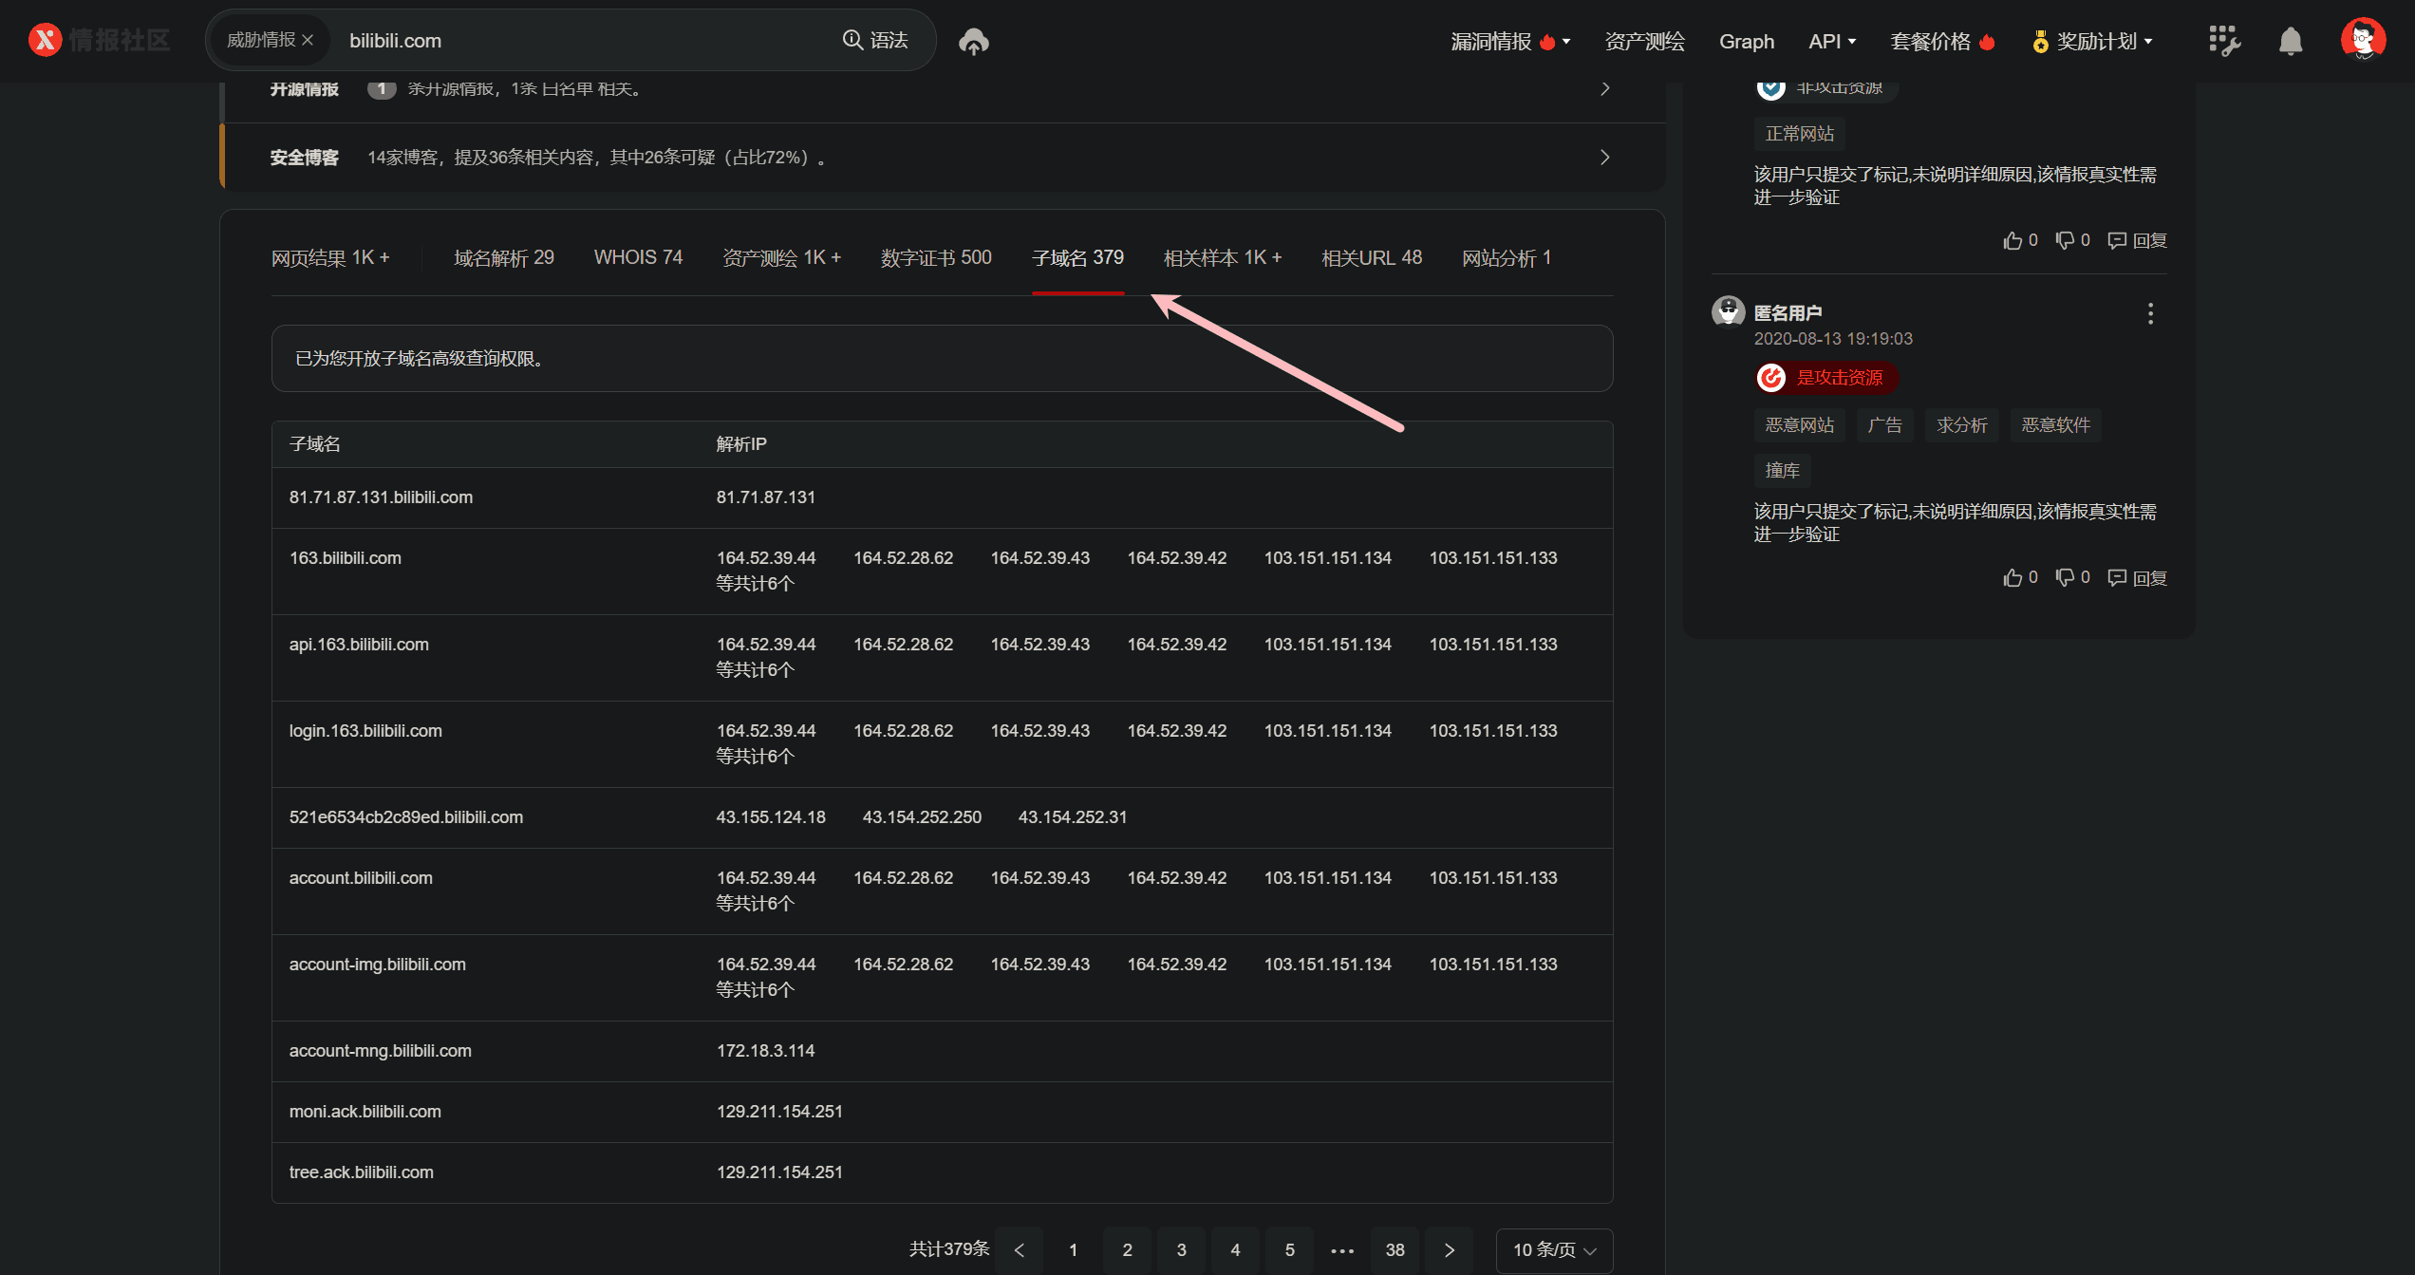Click the user avatar in the header
2415x1275 pixels.
[x=2362, y=40]
